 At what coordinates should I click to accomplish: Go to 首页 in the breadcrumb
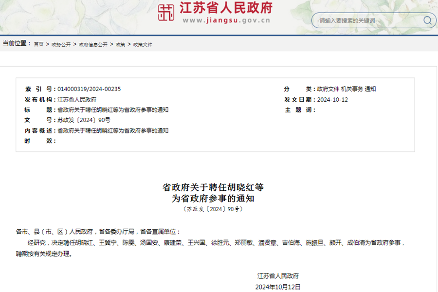38,44
